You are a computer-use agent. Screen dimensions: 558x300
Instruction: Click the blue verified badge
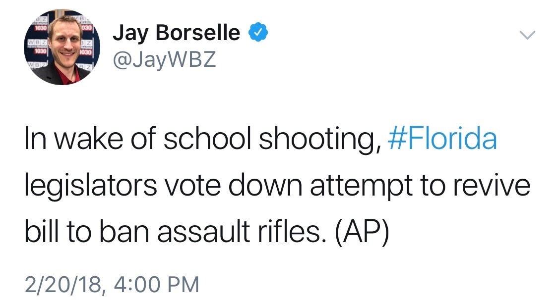point(258,33)
